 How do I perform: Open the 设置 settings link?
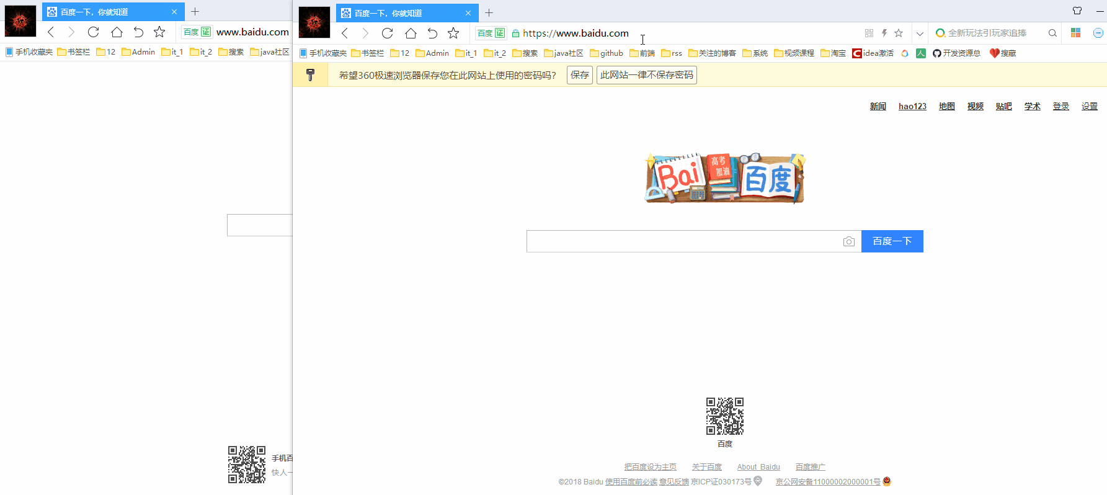(x=1090, y=107)
